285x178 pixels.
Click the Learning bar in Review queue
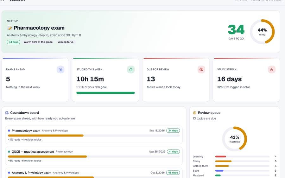point(242,156)
